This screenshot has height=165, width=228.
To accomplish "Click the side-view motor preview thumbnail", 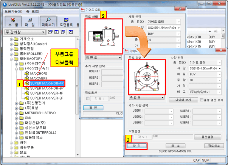I will (x=147, y=77).
